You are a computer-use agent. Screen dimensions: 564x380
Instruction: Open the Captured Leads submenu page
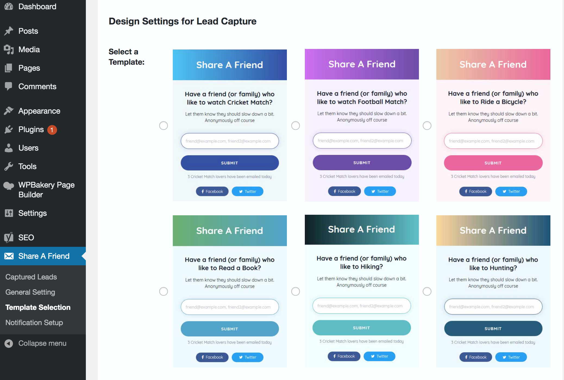(x=31, y=277)
